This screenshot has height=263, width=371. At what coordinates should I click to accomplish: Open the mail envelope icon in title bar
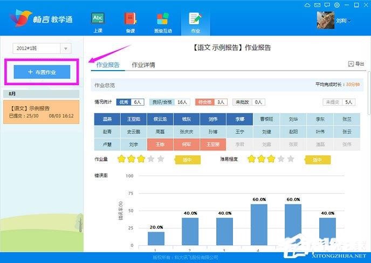(317, 5)
